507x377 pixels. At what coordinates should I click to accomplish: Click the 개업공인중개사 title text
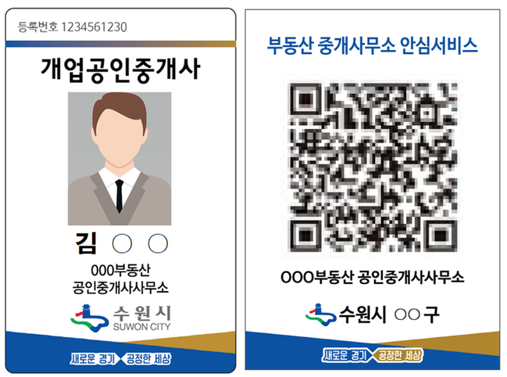[x=120, y=70]
